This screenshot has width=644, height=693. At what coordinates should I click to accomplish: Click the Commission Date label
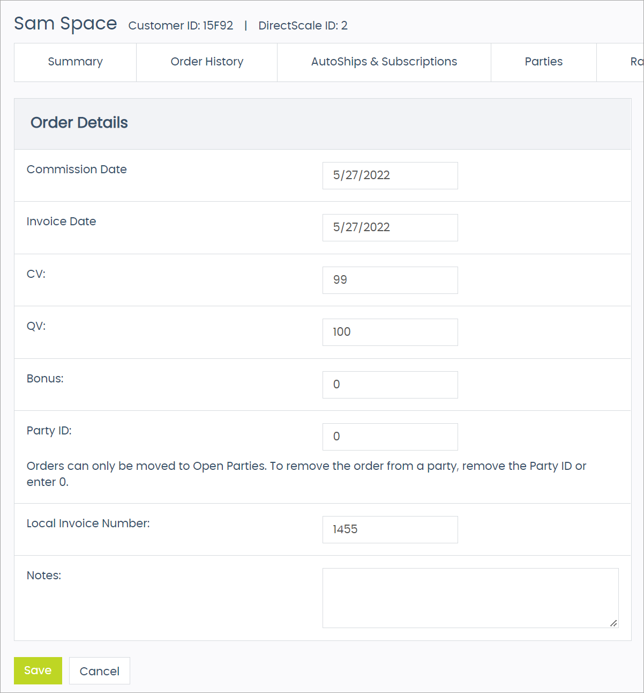pyautogui.click(x=77, y=169)
